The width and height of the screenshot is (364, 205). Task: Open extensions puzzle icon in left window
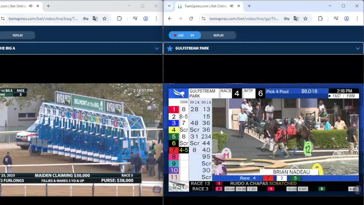(x=119, y=19)
